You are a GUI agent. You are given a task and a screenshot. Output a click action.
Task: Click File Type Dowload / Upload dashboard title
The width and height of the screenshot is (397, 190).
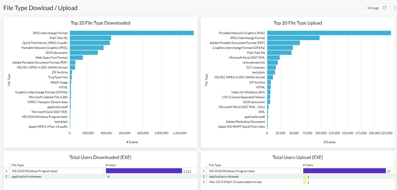coord(40,8)
